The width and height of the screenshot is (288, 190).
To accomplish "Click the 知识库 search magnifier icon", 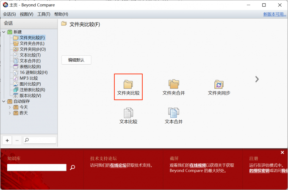I will 72,167.
